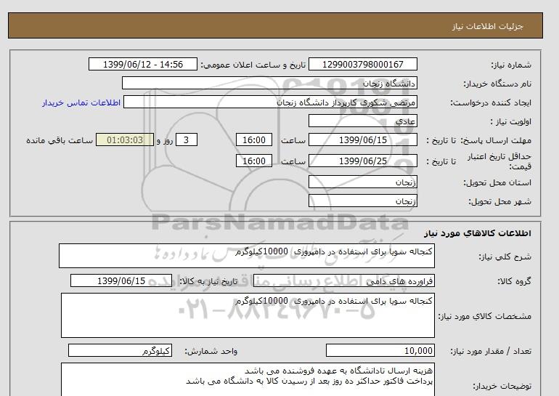Click the مهلت ارسال پاسخ label
Image resolution: width=559 pixels, height=396 pixels.
point(497,140)
